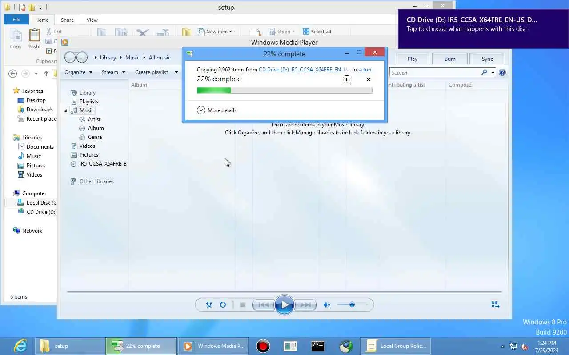Screen dimensions: 569x355
Task: Select All music in the breadcrumb
Action: pos(160,58)
